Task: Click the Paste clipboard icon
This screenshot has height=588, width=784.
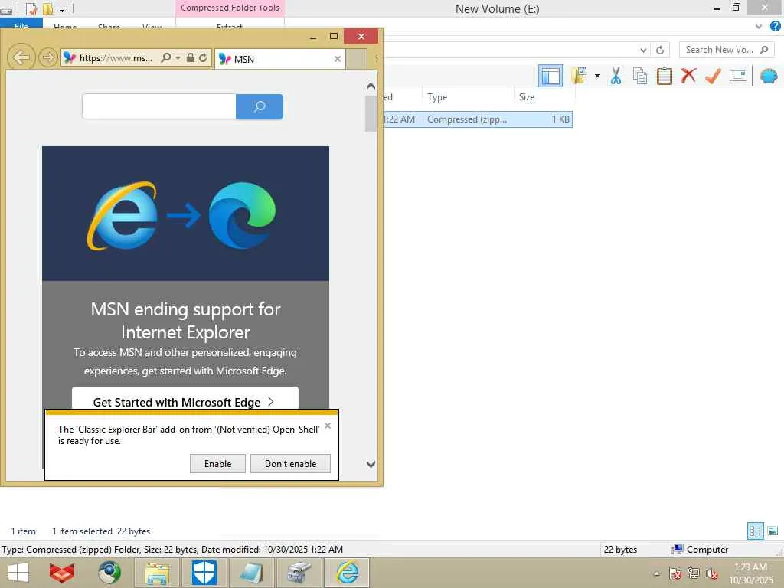Action: pyautogui.click(x=664, y=76)
